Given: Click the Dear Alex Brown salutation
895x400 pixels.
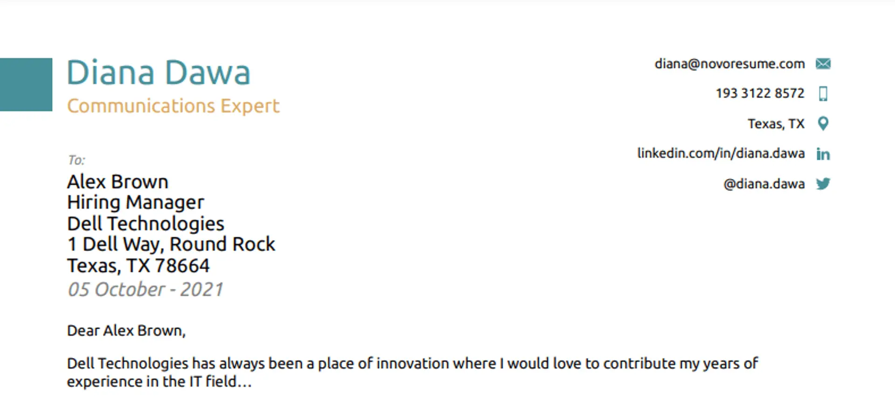Looking at the screenshot, I should point(126,331).
